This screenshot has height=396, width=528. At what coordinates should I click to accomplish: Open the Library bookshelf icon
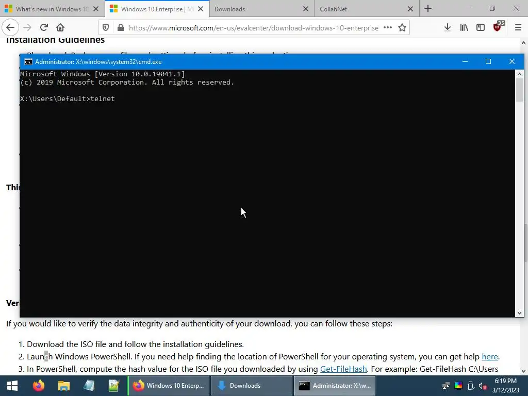click(x=464, y=28)
